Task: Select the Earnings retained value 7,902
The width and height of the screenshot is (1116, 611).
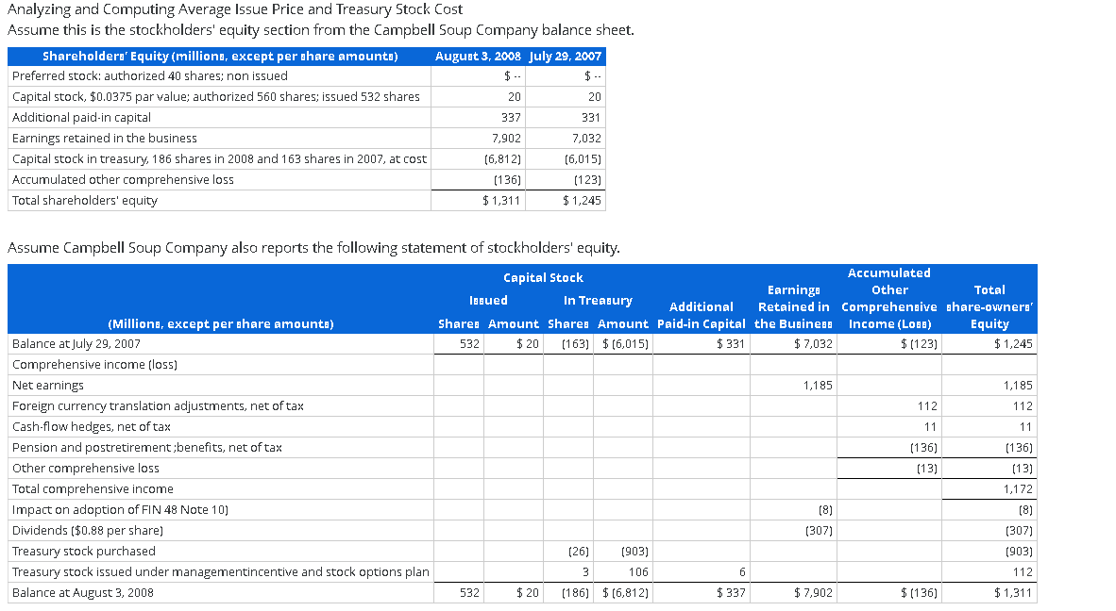Action: tap(504, 138)
